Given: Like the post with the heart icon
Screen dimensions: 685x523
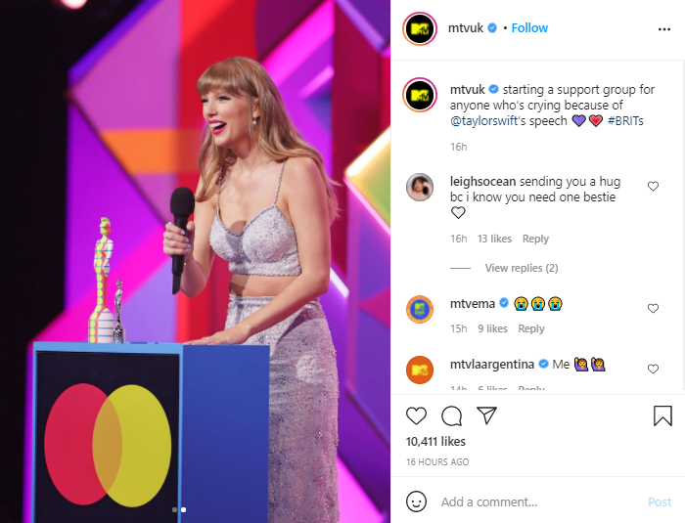Looking at the screenshot, I should [x=416, y=416].
